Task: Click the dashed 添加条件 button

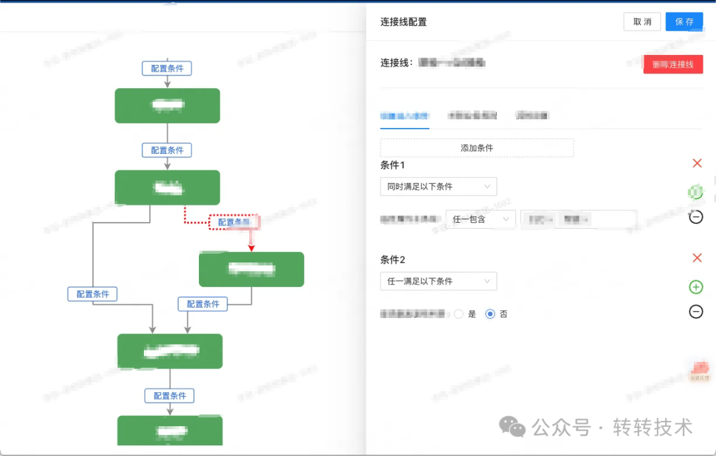Action: [477, 148]
